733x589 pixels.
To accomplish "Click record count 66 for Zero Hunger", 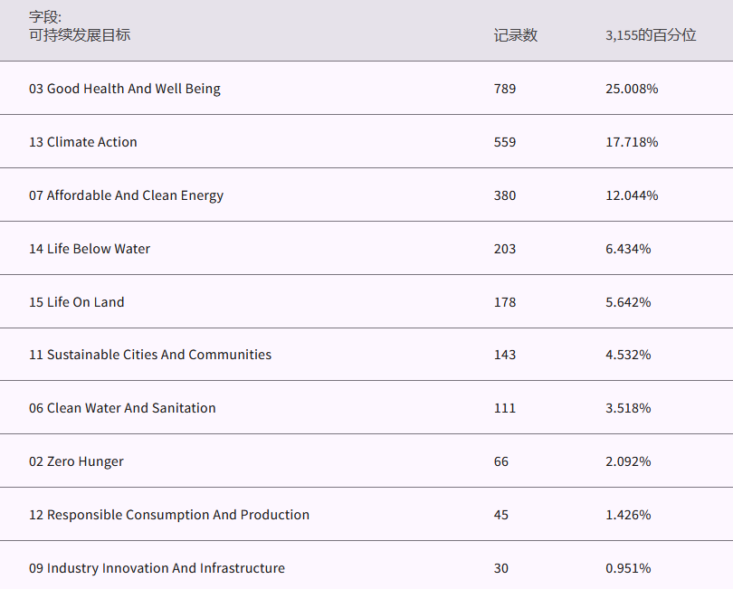I will click(501, 461).
